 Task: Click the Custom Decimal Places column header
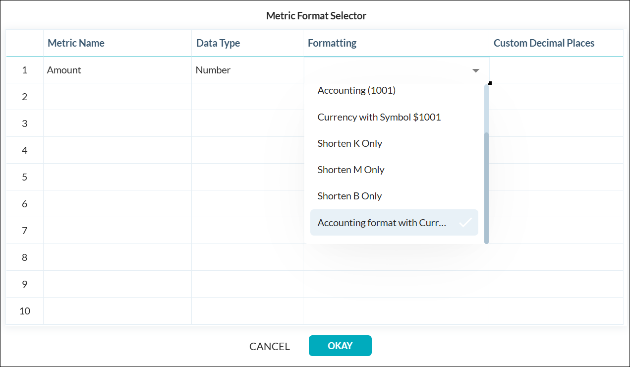point(544,43)
